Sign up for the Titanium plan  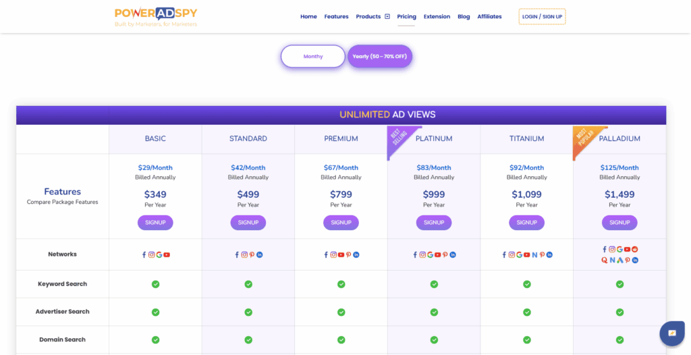tap(526, 223)
